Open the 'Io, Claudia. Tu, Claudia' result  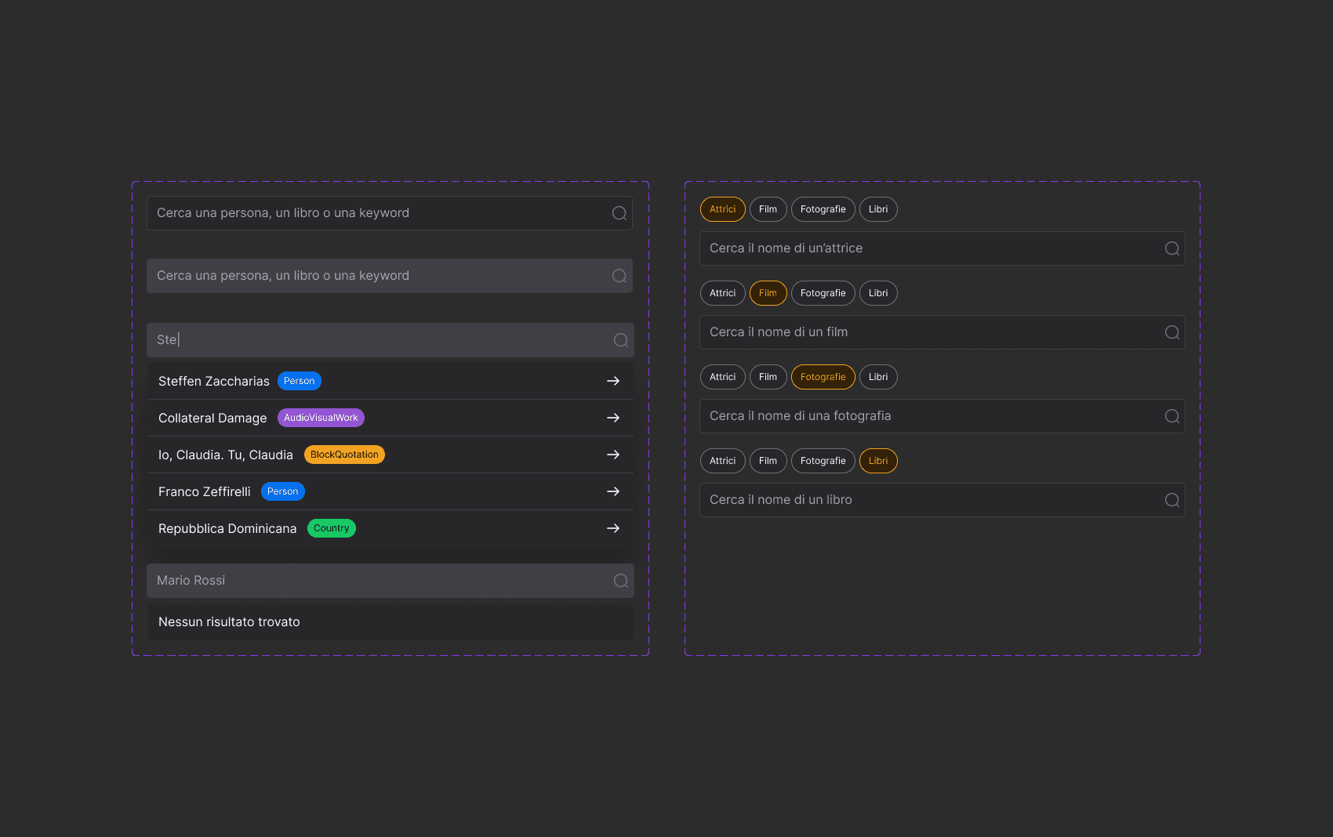[x=390, y=455]
